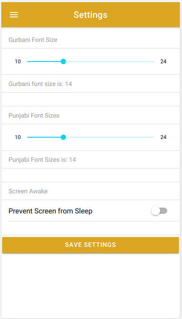Click the Gurbani slider maximum label 24
The image size is (182, 319).
(163, 61)
